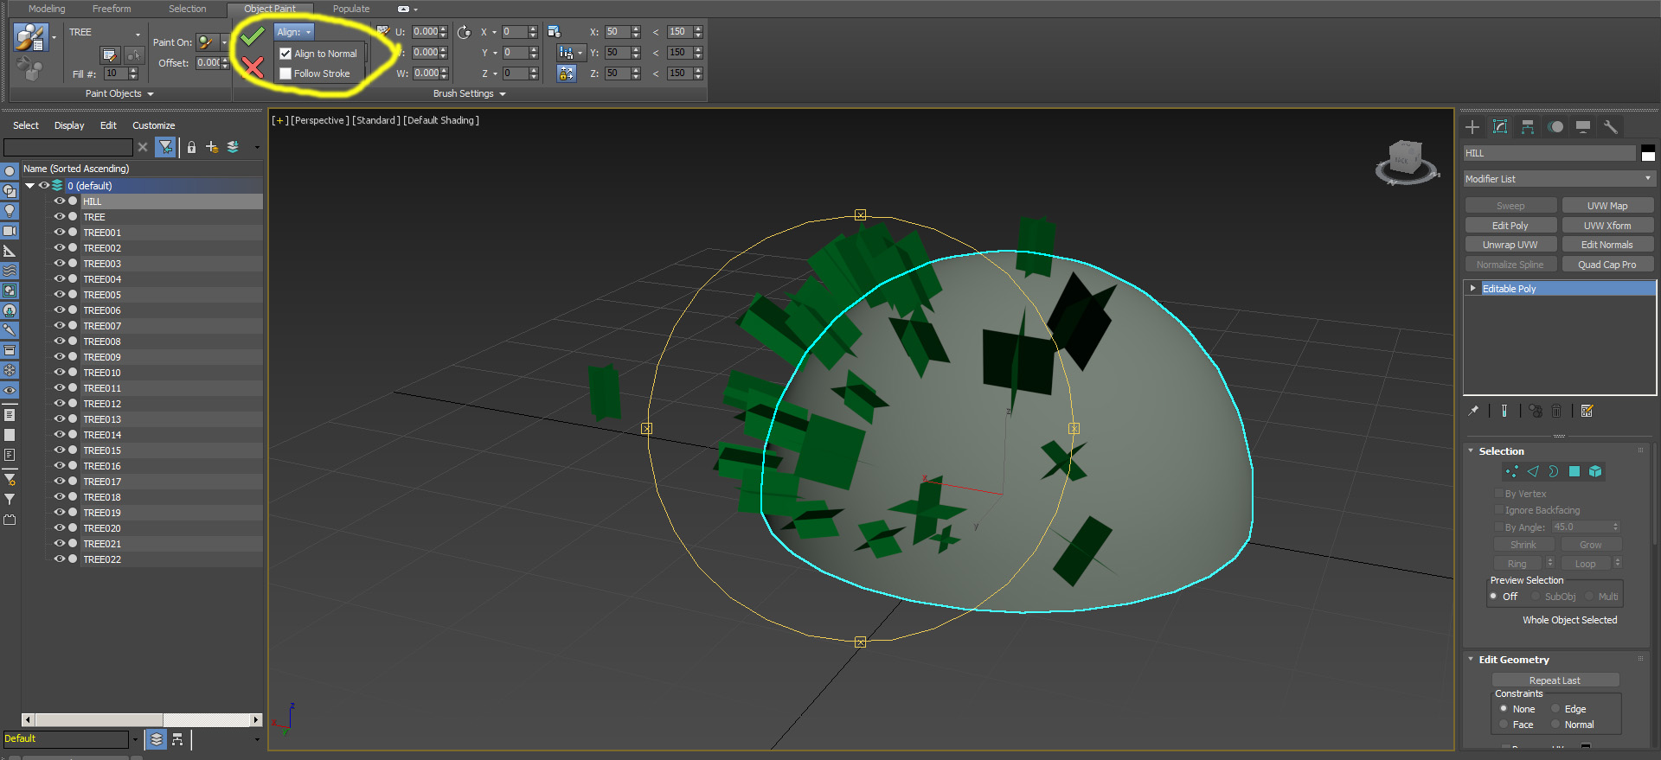
Task: Uncheck the Align to Normal checkbox
Action: pos(285,54)
